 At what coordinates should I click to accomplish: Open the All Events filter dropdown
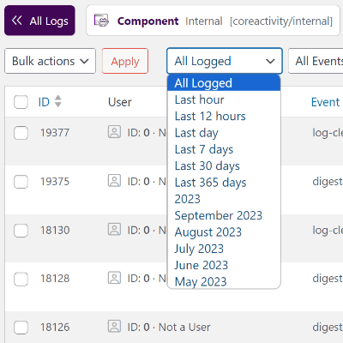(316, 61)
